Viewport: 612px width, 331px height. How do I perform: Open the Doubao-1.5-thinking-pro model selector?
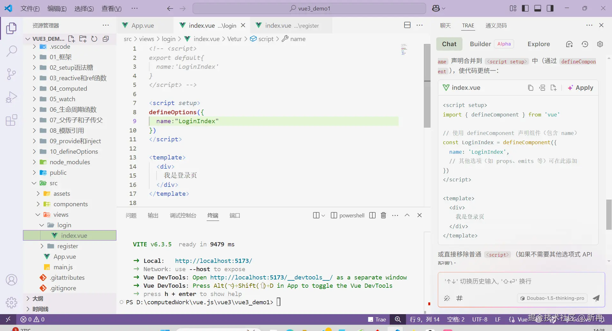[x=552, y=298]
